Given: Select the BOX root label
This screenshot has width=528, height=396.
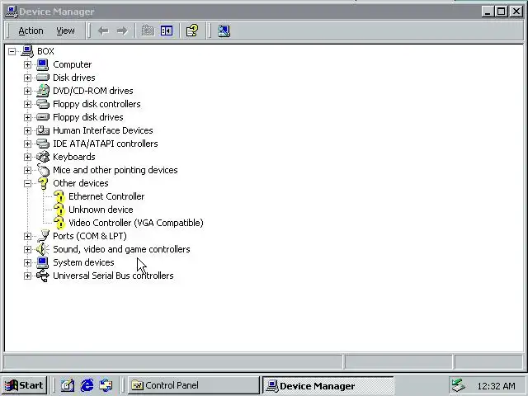Looking at the screenshot, I should pyautogui.click(x=45, y=51).
